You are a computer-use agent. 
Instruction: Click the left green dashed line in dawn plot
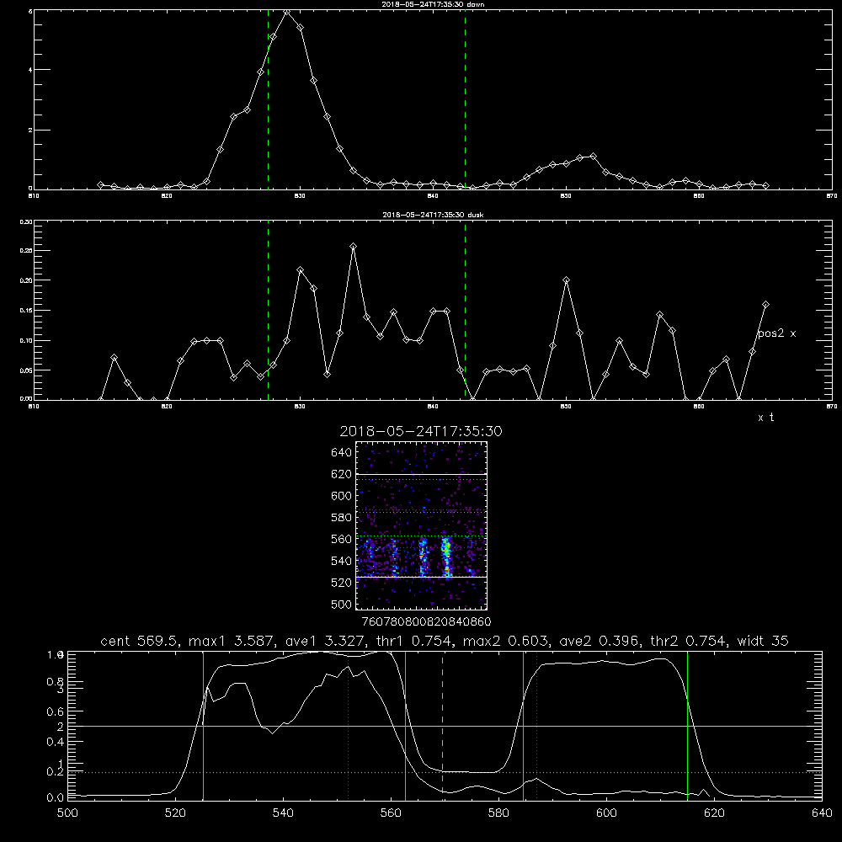pos(268,99)
